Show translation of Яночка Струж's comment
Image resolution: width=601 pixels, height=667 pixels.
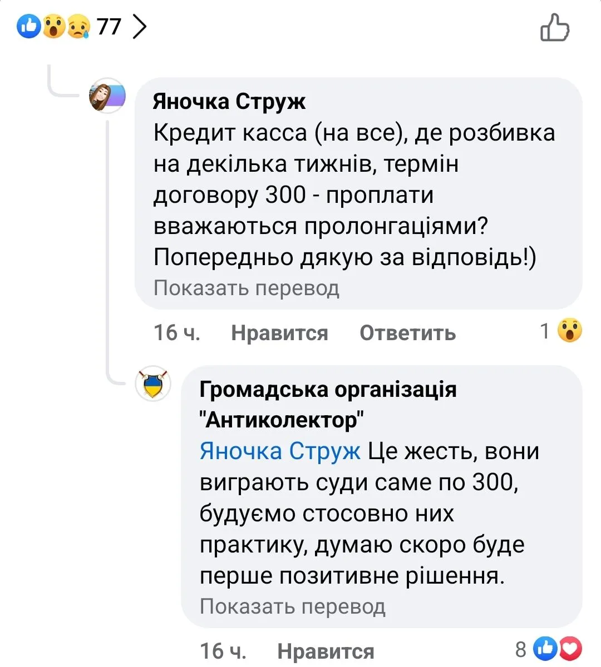tap(246, 288)
